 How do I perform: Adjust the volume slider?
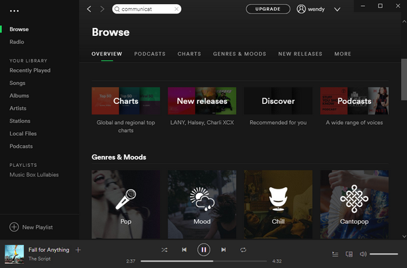tap(384, 254)
